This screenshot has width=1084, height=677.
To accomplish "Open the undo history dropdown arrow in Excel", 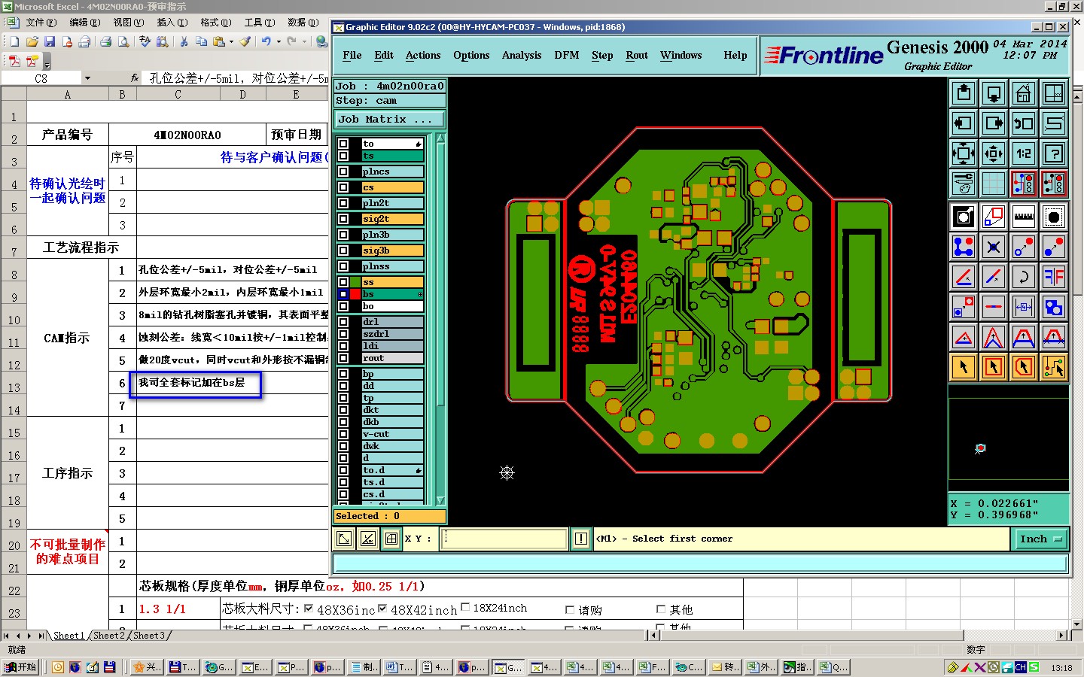I will [279, 41].
